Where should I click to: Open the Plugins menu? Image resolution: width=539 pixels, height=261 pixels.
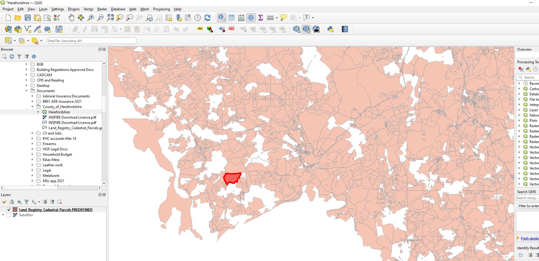click(x=74, y=9)
